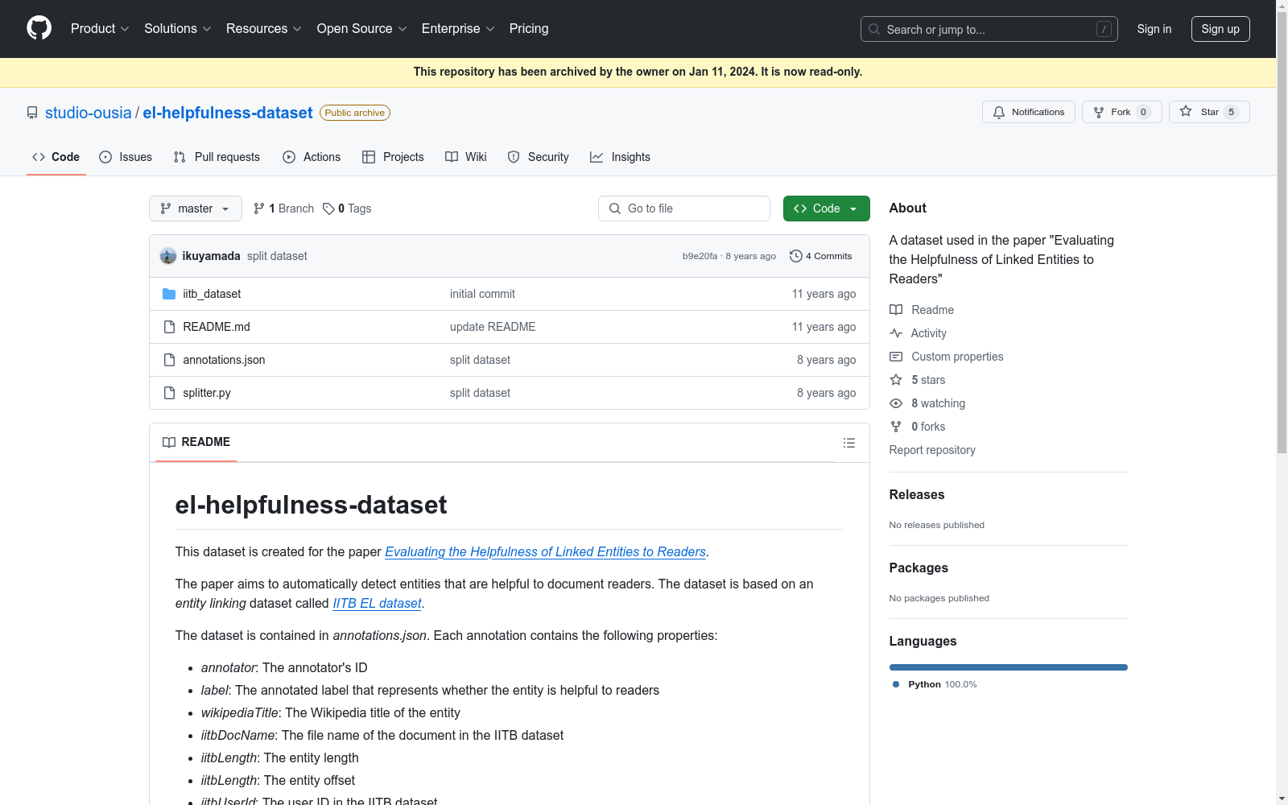Screen dimensions: 1288x805
Task: Click the Python language color dot
Action: point(896,684)
